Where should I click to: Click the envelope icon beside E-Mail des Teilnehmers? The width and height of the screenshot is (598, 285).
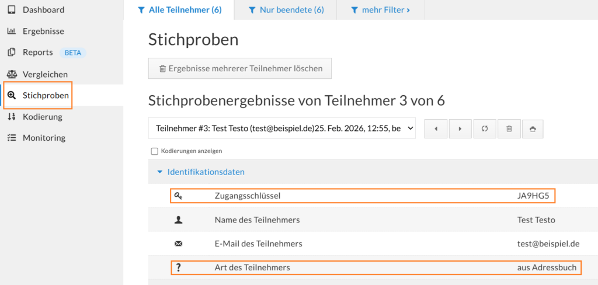click(179, 244)
